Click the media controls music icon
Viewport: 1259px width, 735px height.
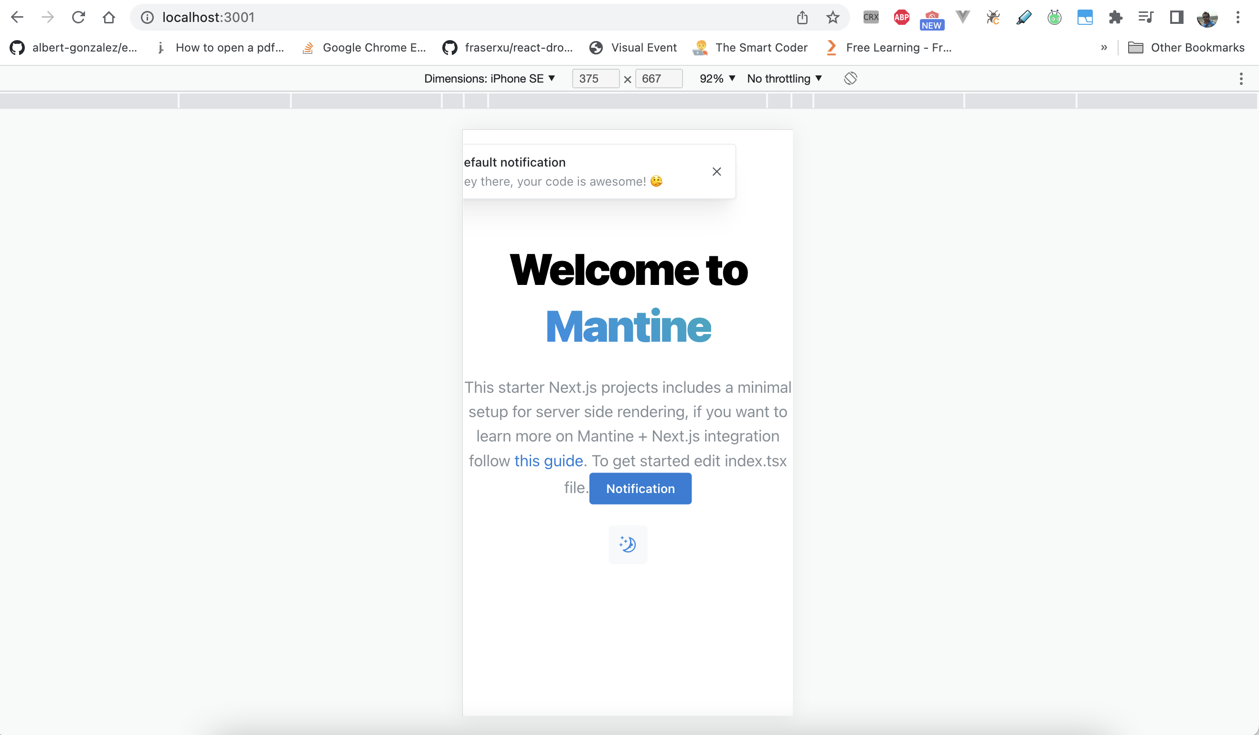(1146, 17)
